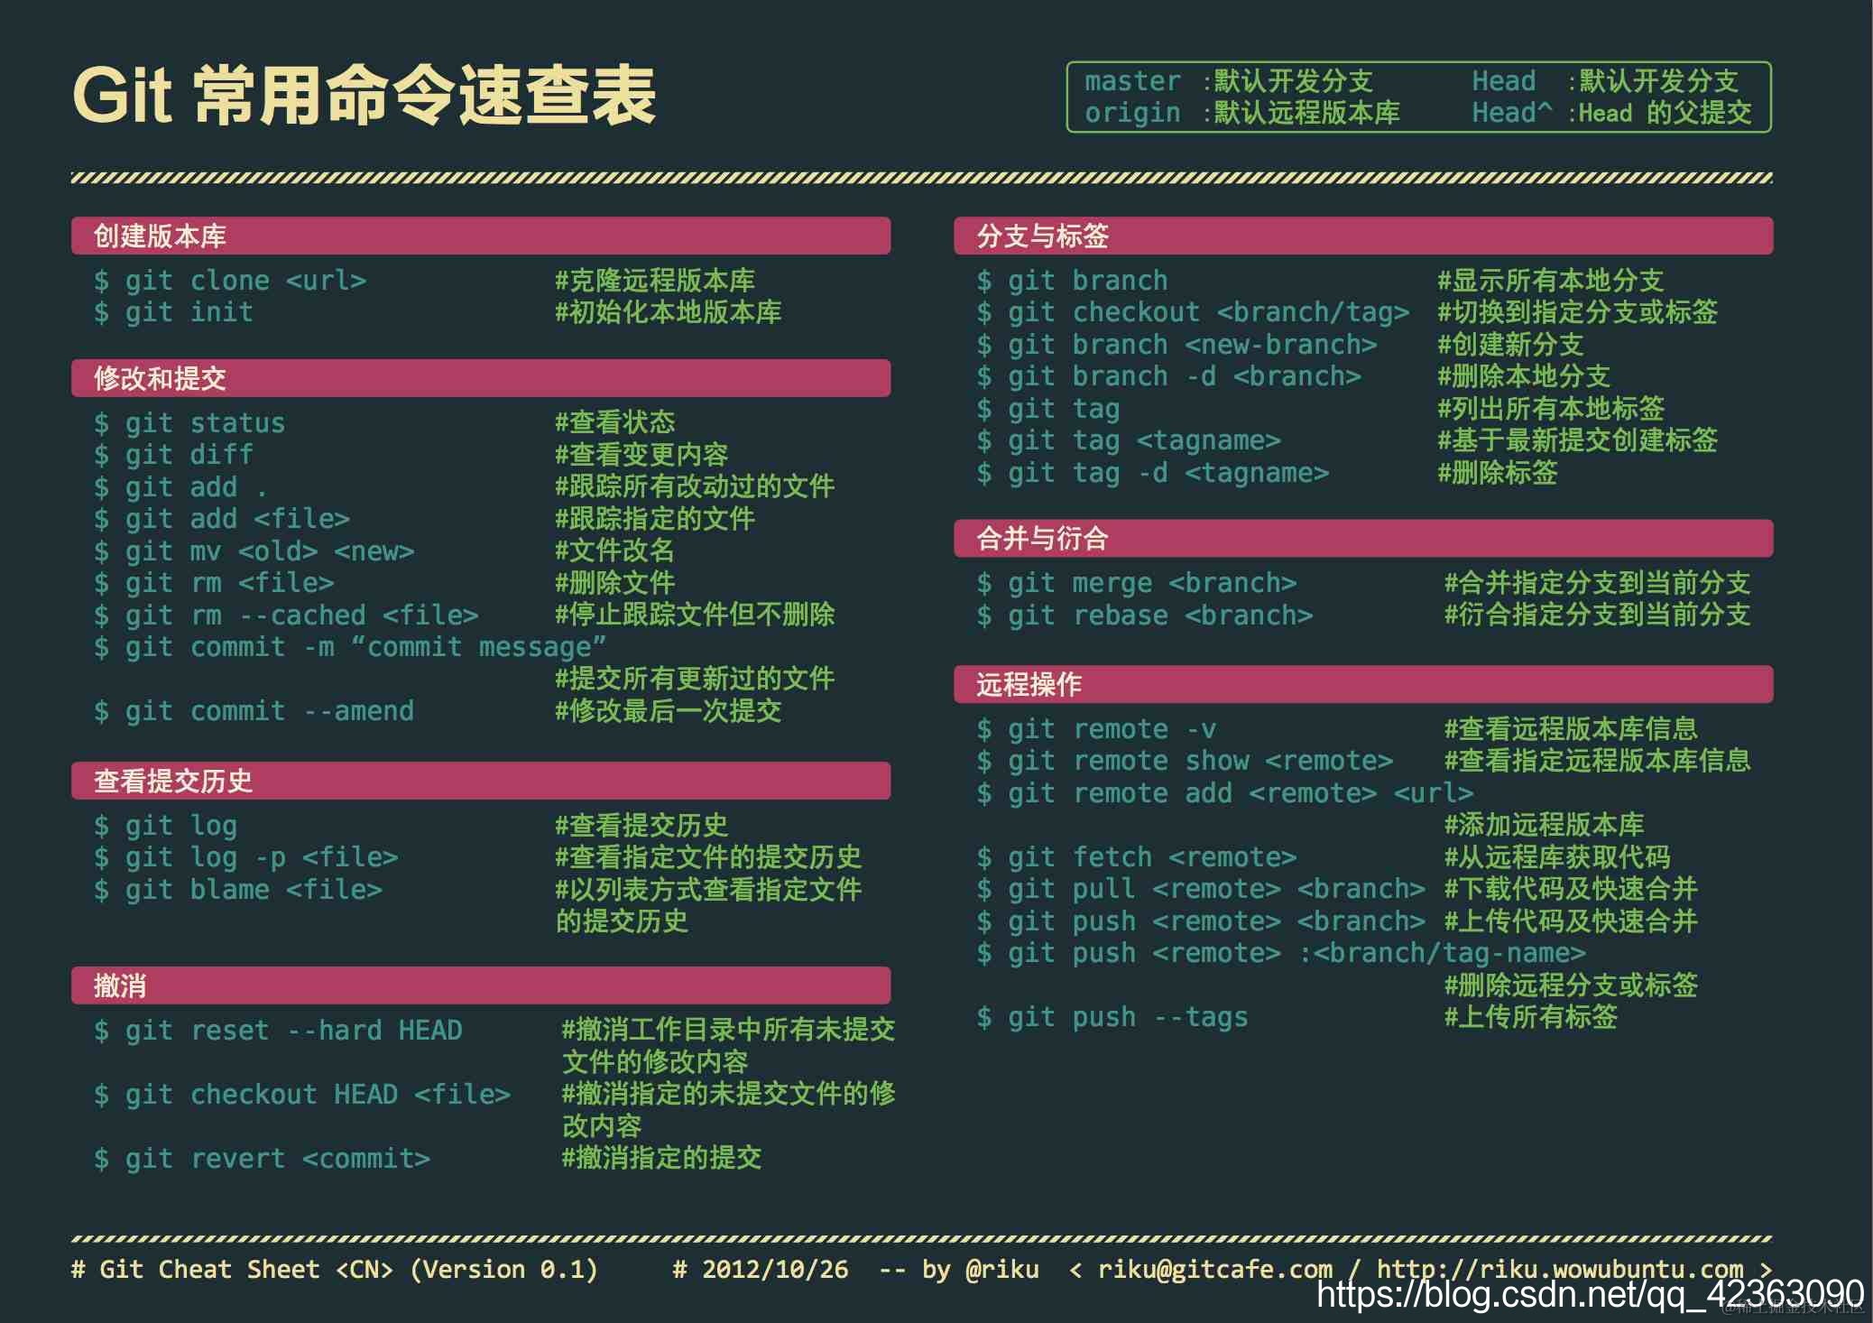Click the 远程操作 section header
Image resolution: width=1873 pixels, height=1323 pixels.
1029,685
